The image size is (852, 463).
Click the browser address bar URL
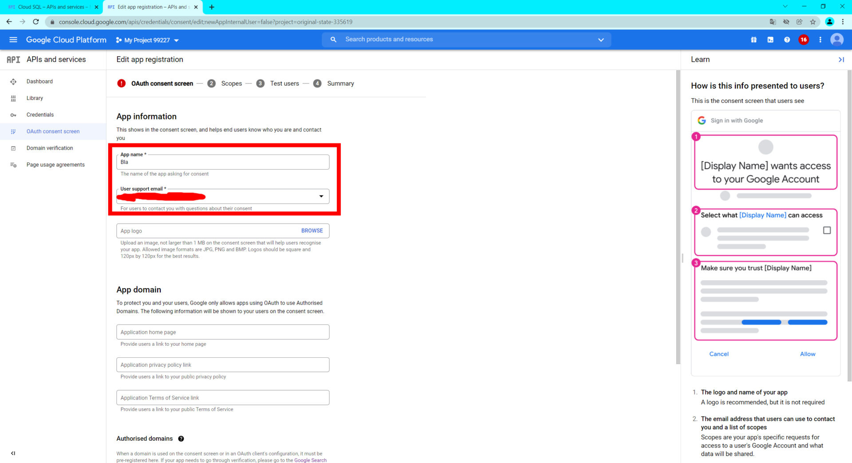pos(205,22)
